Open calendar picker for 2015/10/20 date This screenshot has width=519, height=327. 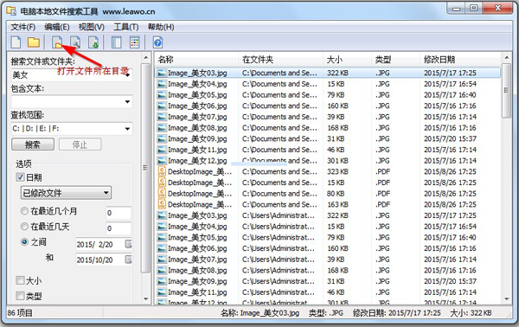(x=128, y=260)
